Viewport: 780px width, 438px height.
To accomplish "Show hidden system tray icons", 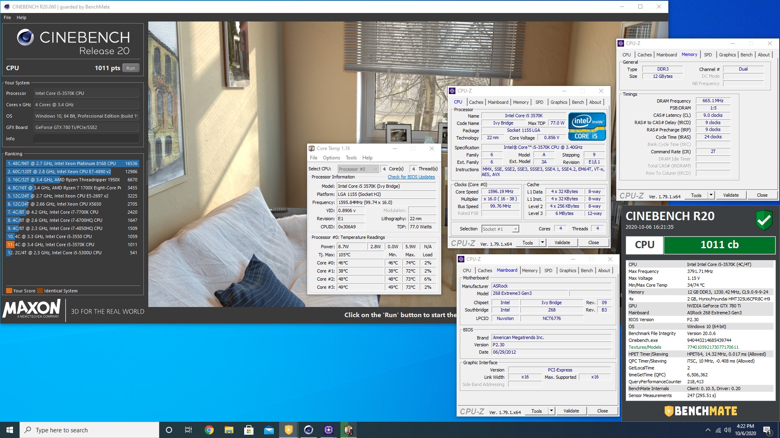I will pos(708,430).
